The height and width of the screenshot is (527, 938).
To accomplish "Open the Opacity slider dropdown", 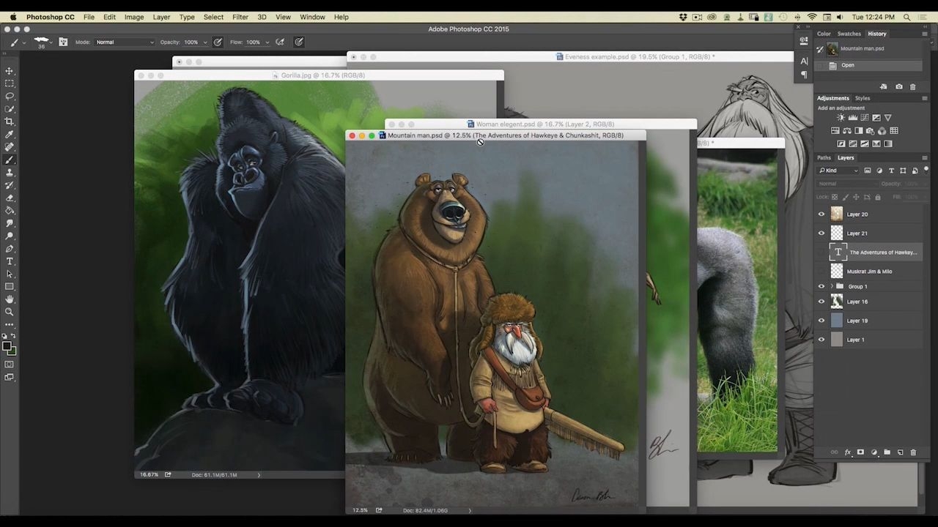I will [205, 42].
